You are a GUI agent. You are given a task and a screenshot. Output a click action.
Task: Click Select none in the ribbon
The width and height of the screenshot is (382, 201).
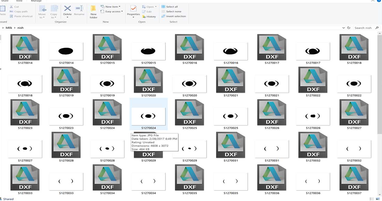[x=171, y=11]
